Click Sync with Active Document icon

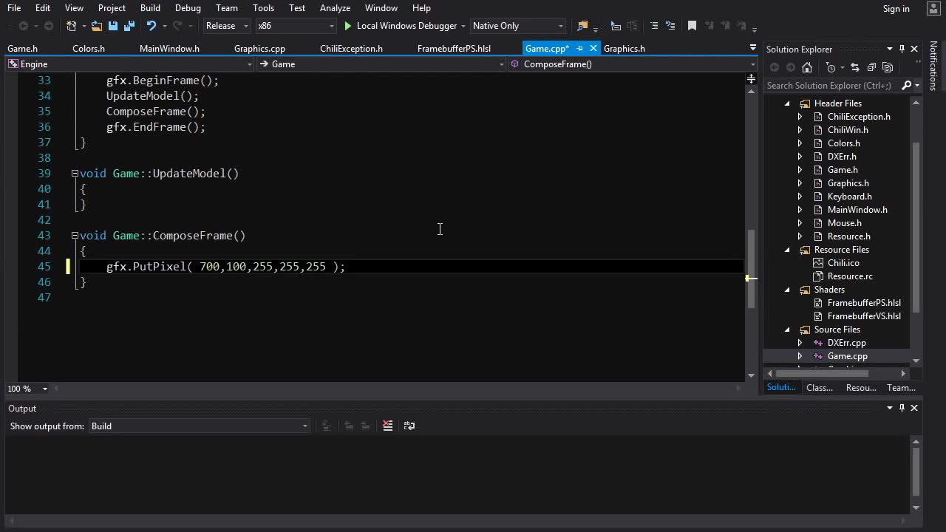coord(855,67)
